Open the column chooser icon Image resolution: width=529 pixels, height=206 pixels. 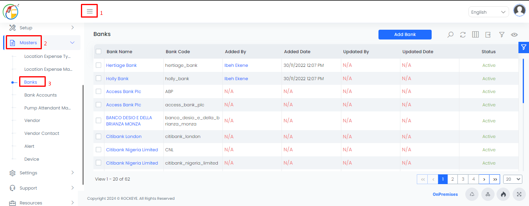pyautogui.click(x=475, y=34)
